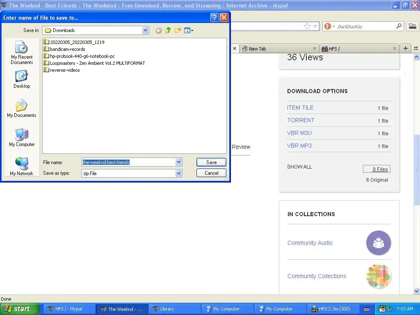Close the HFS / tab
This screenshot has height=315, width=420.
(394, 48)
